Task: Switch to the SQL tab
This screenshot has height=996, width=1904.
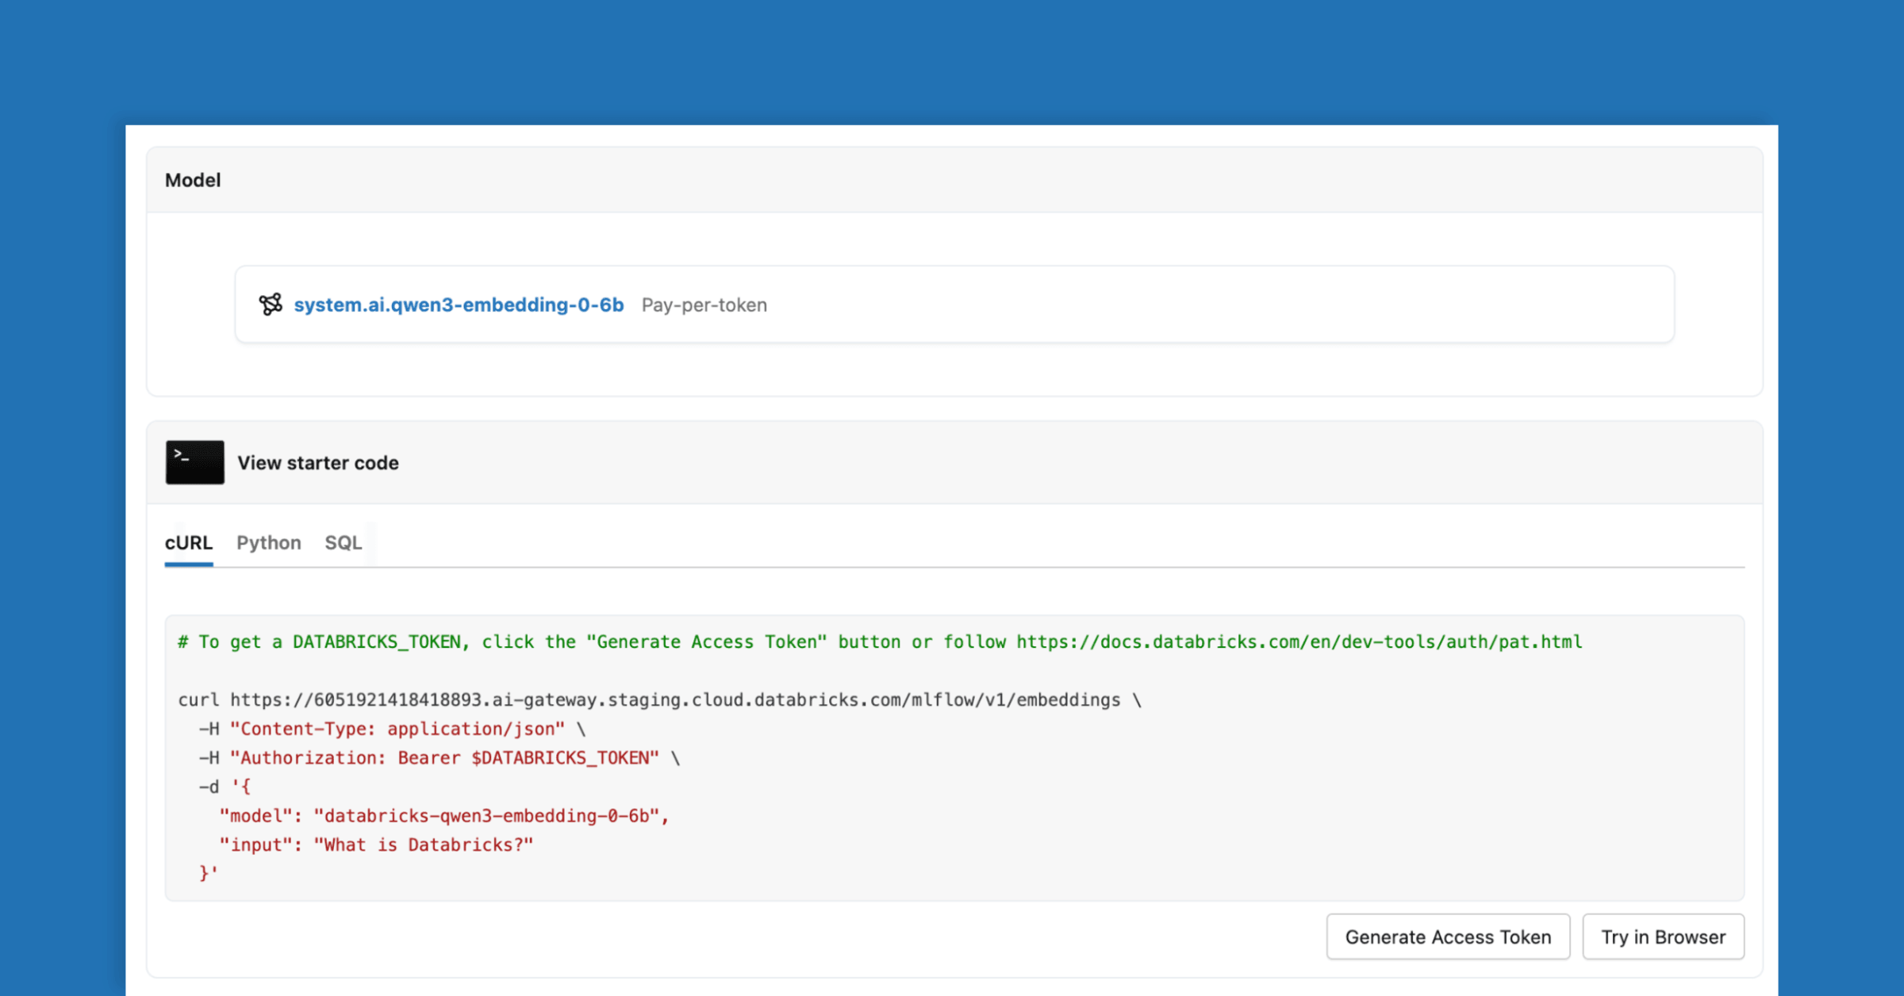Action: click(x=343, y=542)
